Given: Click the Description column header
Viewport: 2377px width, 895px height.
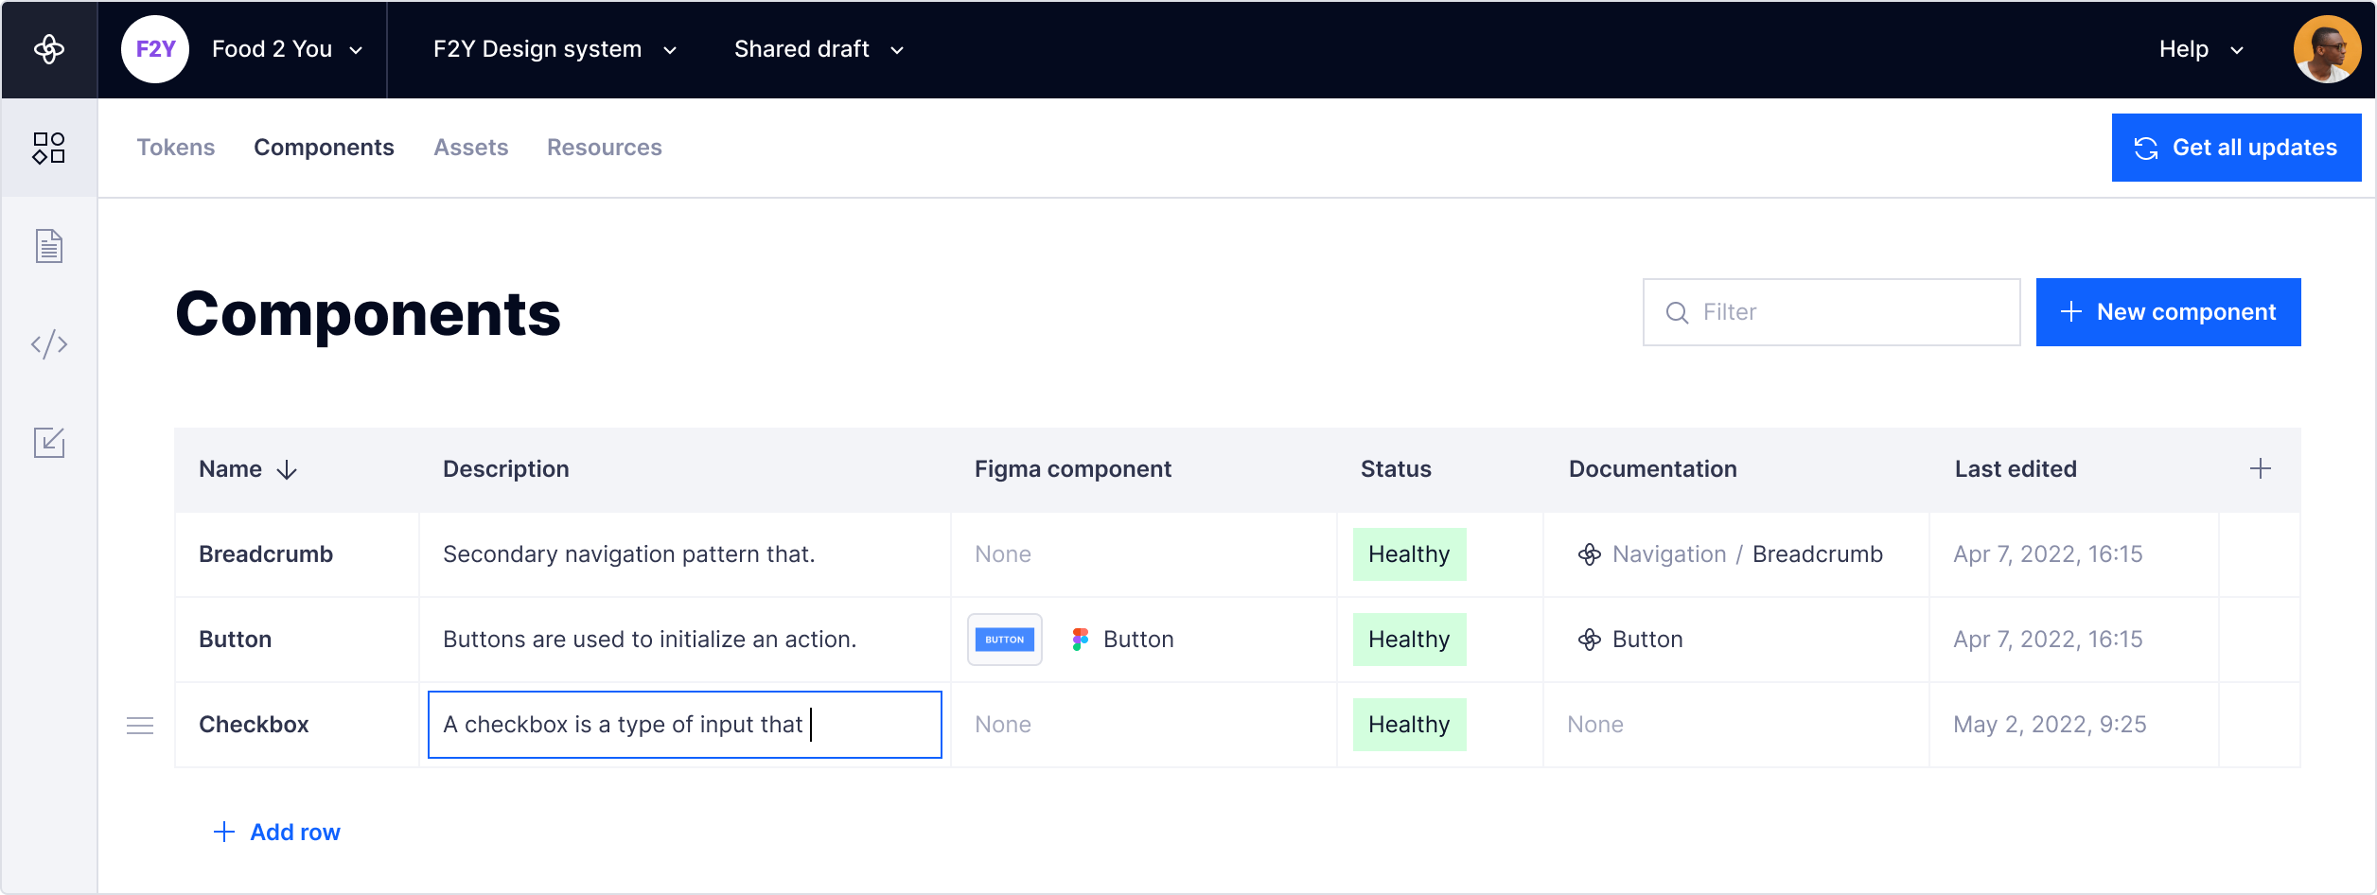Looking at the screenshot, I should [x=506, y=469].
